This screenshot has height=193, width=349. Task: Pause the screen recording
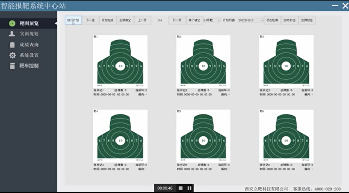pos(189,188)
